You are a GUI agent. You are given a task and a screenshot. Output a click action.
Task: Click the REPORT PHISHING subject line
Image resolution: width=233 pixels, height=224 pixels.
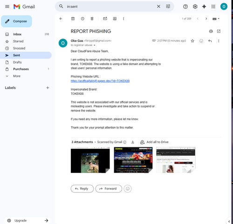91,31
